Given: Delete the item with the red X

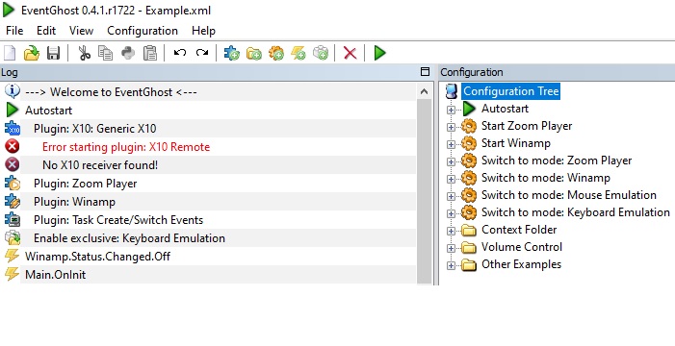Looking at the screenshot, I should pos(350,53).
